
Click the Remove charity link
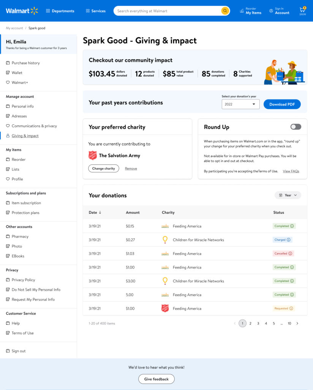pos(131,168)
